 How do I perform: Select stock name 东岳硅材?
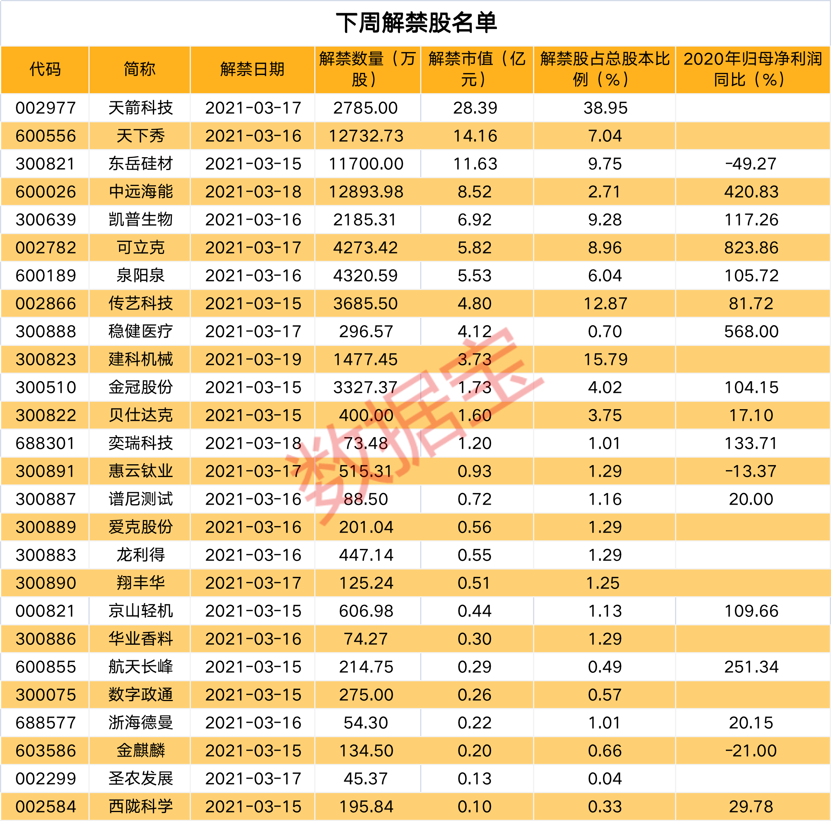(140, 163)
